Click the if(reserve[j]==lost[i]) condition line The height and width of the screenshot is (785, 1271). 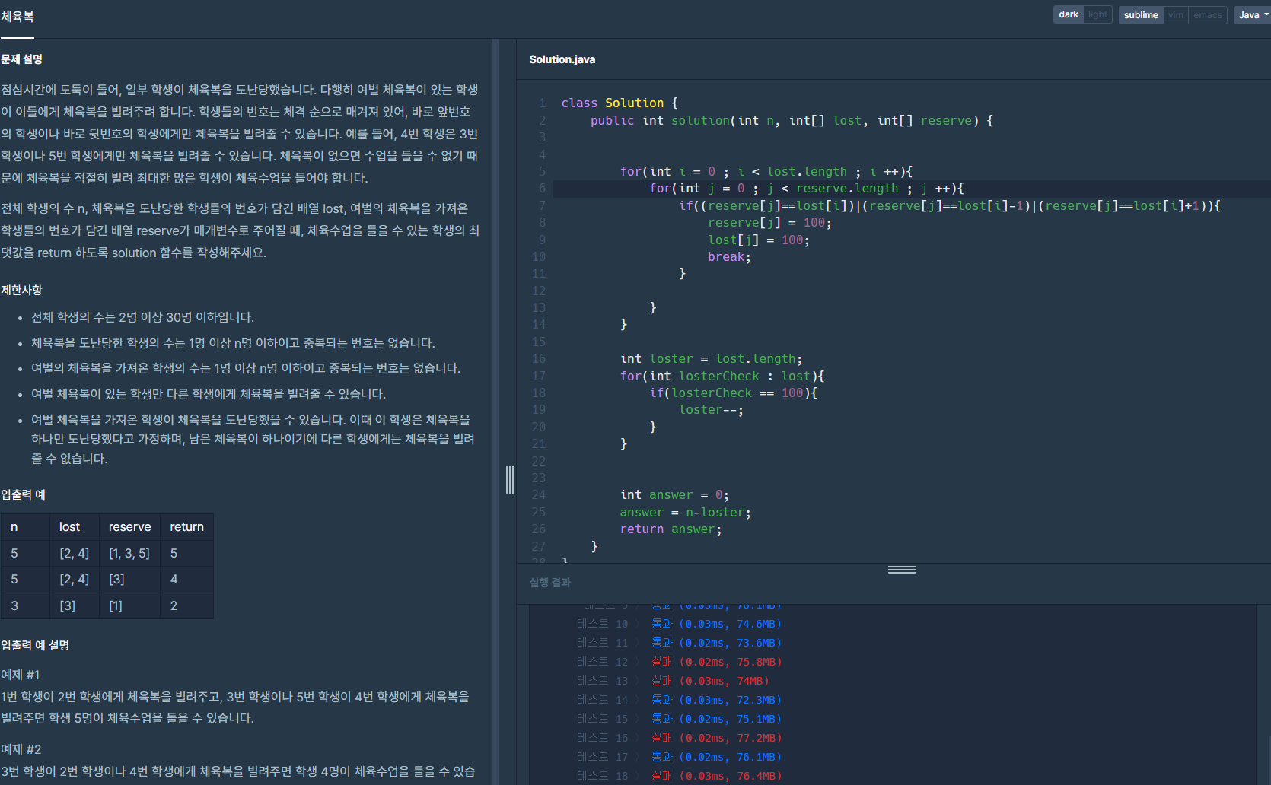point(949,206)
